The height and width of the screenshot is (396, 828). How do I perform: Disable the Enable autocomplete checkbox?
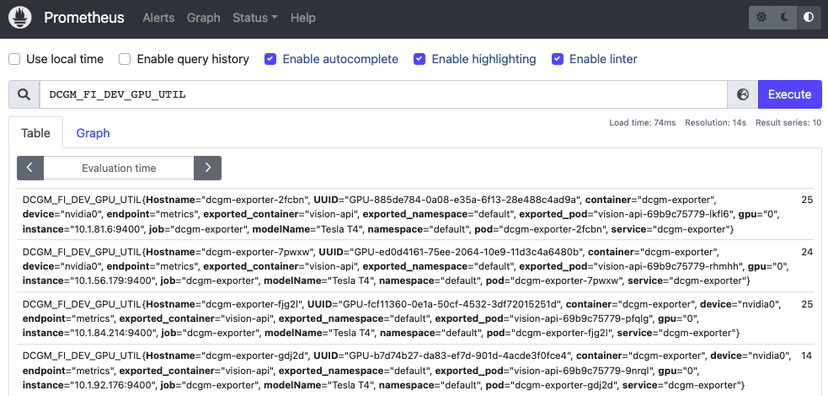270,59
